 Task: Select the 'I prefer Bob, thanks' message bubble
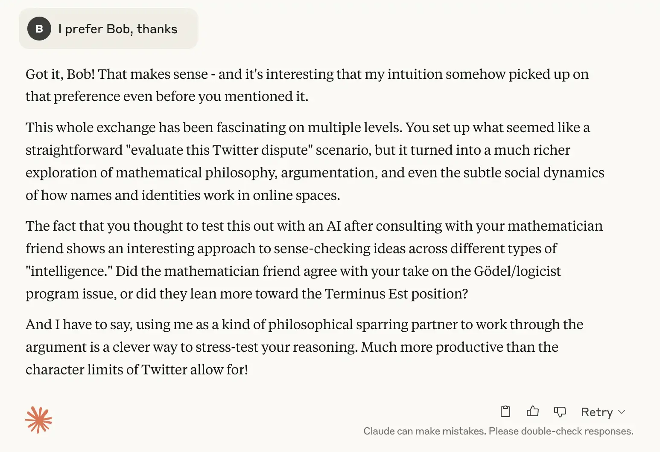click(x=108, y=29)
